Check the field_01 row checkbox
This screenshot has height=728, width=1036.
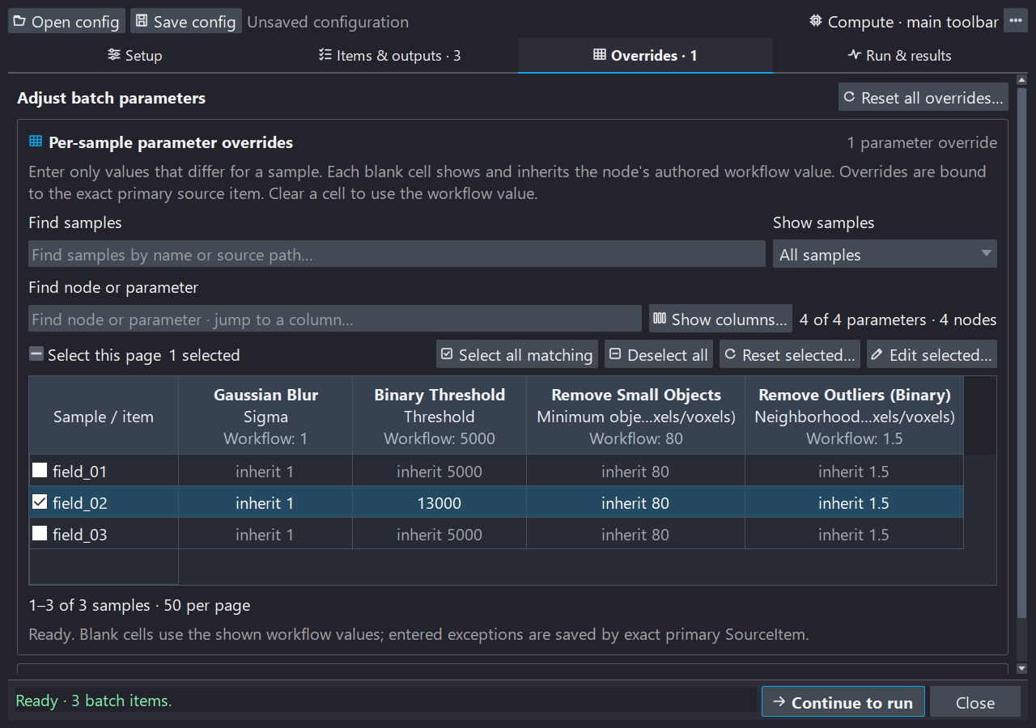coord(40,470)
